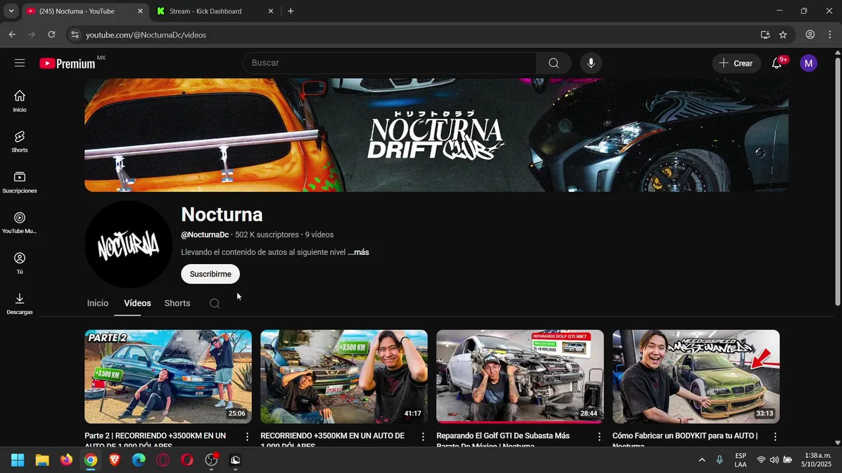Open the ESP LAA language switcher
842x473 pixels.
pos(741,460)
